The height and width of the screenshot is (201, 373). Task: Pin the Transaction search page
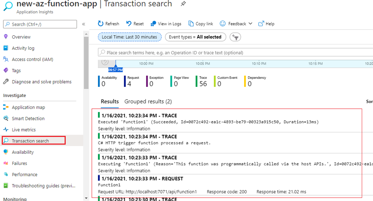(182, 4)
